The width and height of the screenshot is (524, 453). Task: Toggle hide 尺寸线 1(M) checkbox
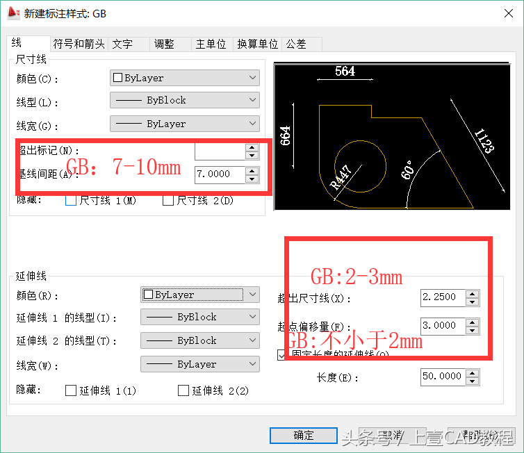coord(71,200)
